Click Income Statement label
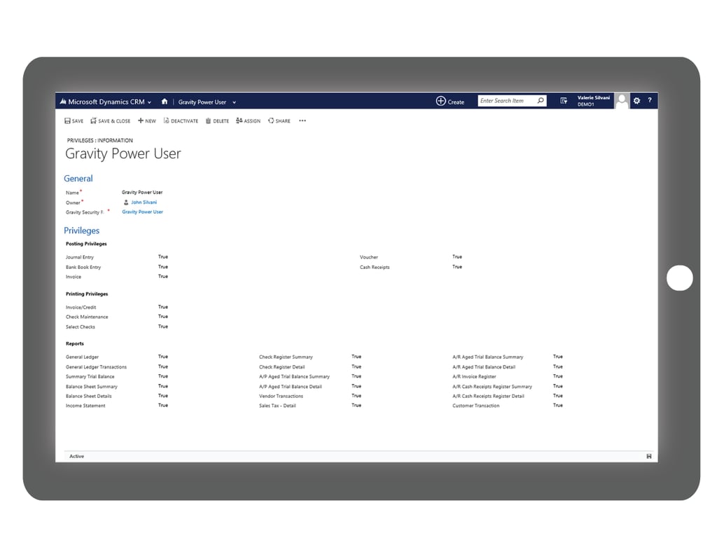This screenshot has width=717, height=538. click(x=85, y=406)
